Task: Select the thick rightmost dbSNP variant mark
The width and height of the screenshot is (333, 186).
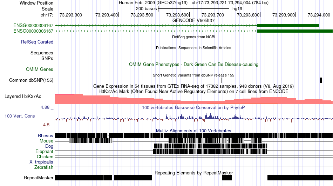Action: click(x=321, y=80)
